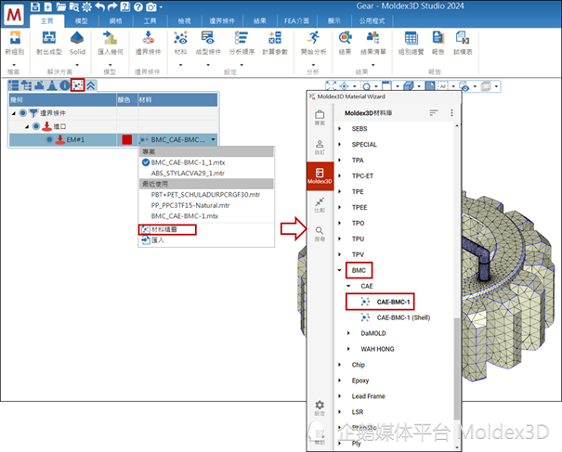Image resolution: width=562 pixels, height=452 pixels.
Task: Click the 新組別 new run icon
Action: [15, 38]
